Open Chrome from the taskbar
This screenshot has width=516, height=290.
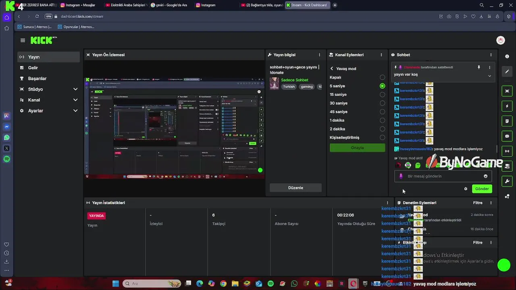[223, 284]
